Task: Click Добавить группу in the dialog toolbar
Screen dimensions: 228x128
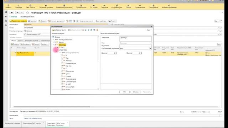Action: click(x=59, y=30)
